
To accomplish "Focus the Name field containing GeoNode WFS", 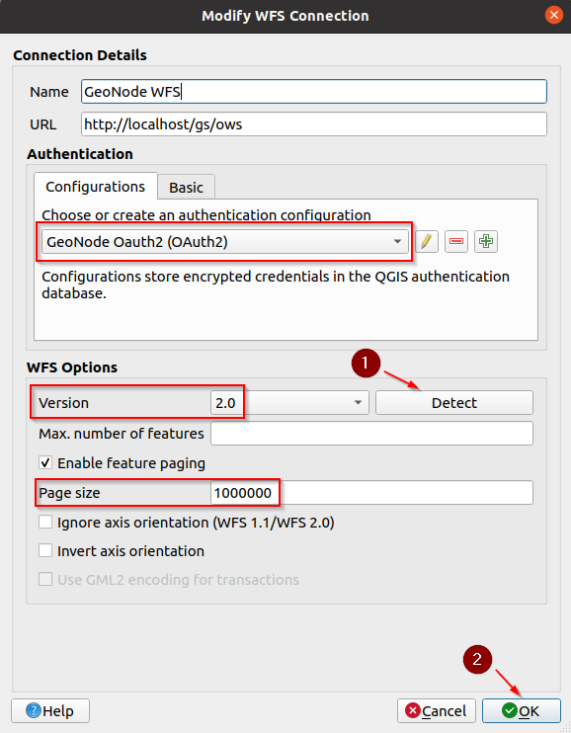I will click(x=314, y=92).
